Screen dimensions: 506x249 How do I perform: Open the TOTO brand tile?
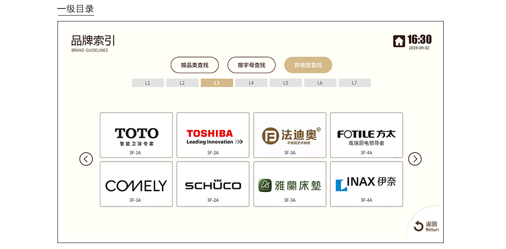tap(136, 135)
